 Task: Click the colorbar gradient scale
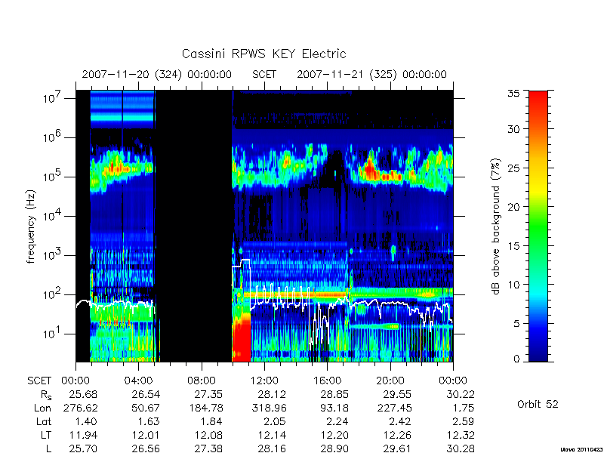point(538,226)
